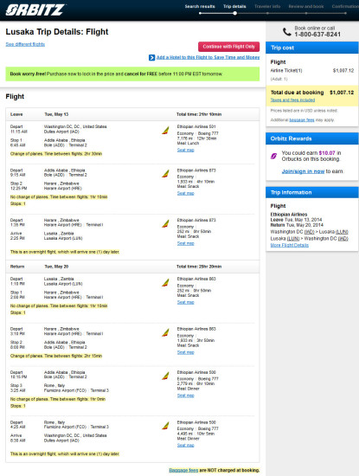The image size is (359, 476).
Task: Select the Search results progress step
Action: coord(200,6)
